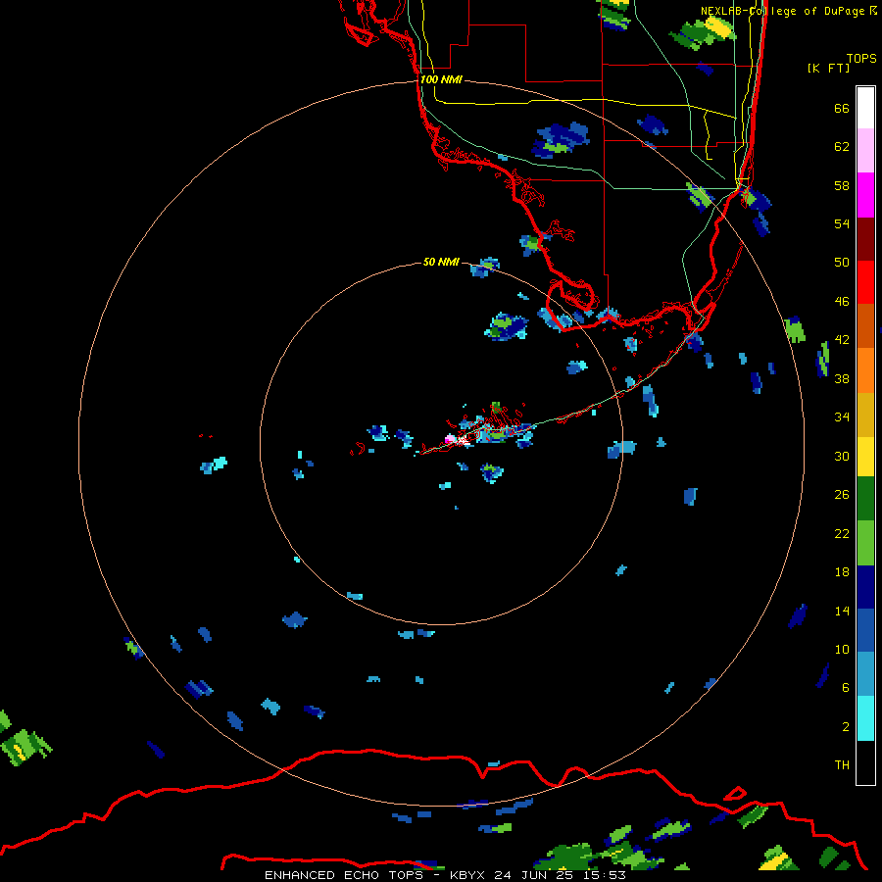
Task: Pick the medium blue legend swatch
Action: [x=865, y=630]
